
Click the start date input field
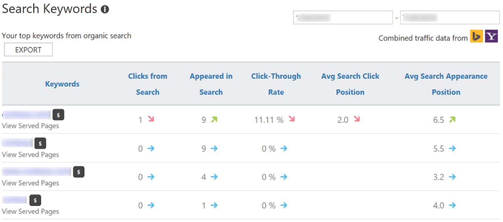(x=343, y=17)
